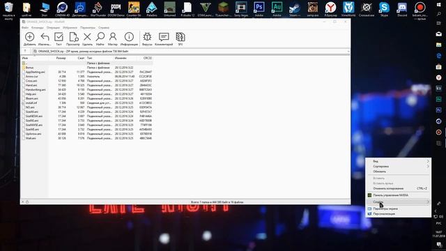
Task: Sort by the CRC32 column header
Action: pos(147,58)
